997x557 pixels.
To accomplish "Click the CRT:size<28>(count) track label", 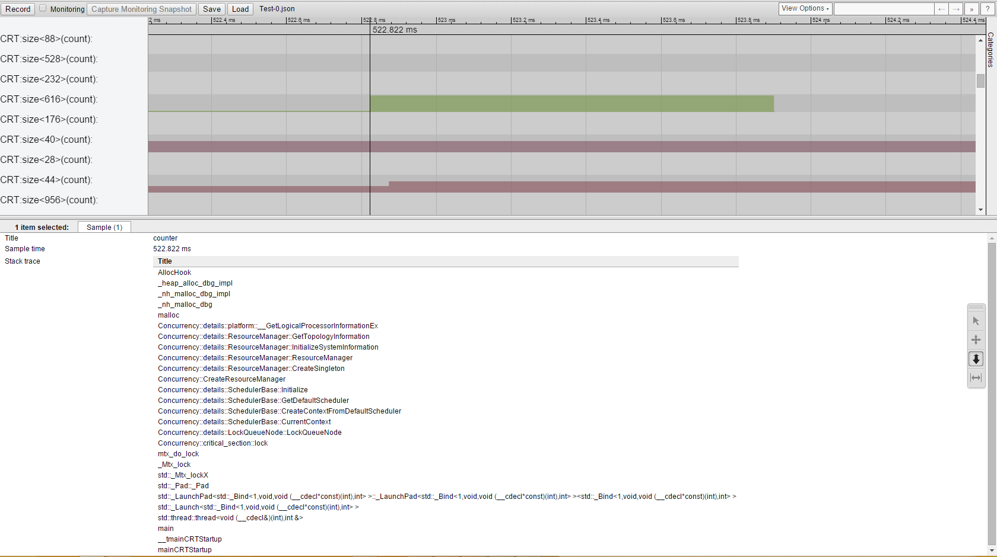I will point(46,160).
